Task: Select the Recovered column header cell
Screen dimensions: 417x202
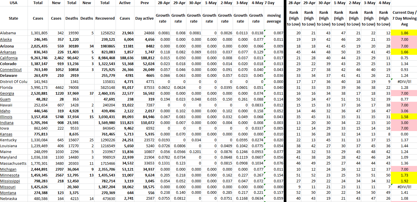Action: 105,18
